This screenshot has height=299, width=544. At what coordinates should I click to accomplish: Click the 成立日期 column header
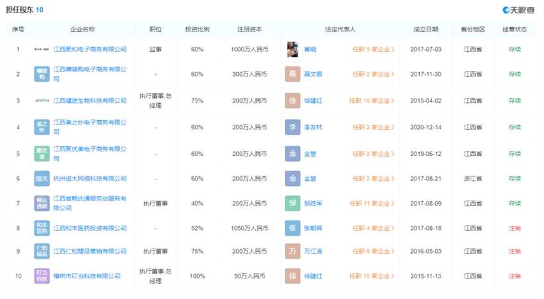pyautogui.click(x=426, y=29)
